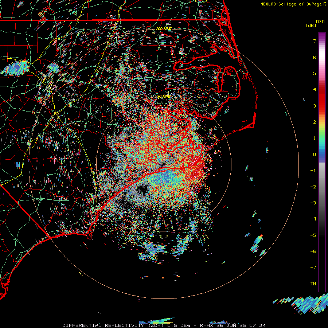The image size is (328, 328).
Task: Click the DIFFERENTIAL REFLECTIVITY (ZDR) title text
Action: [114, 325]
